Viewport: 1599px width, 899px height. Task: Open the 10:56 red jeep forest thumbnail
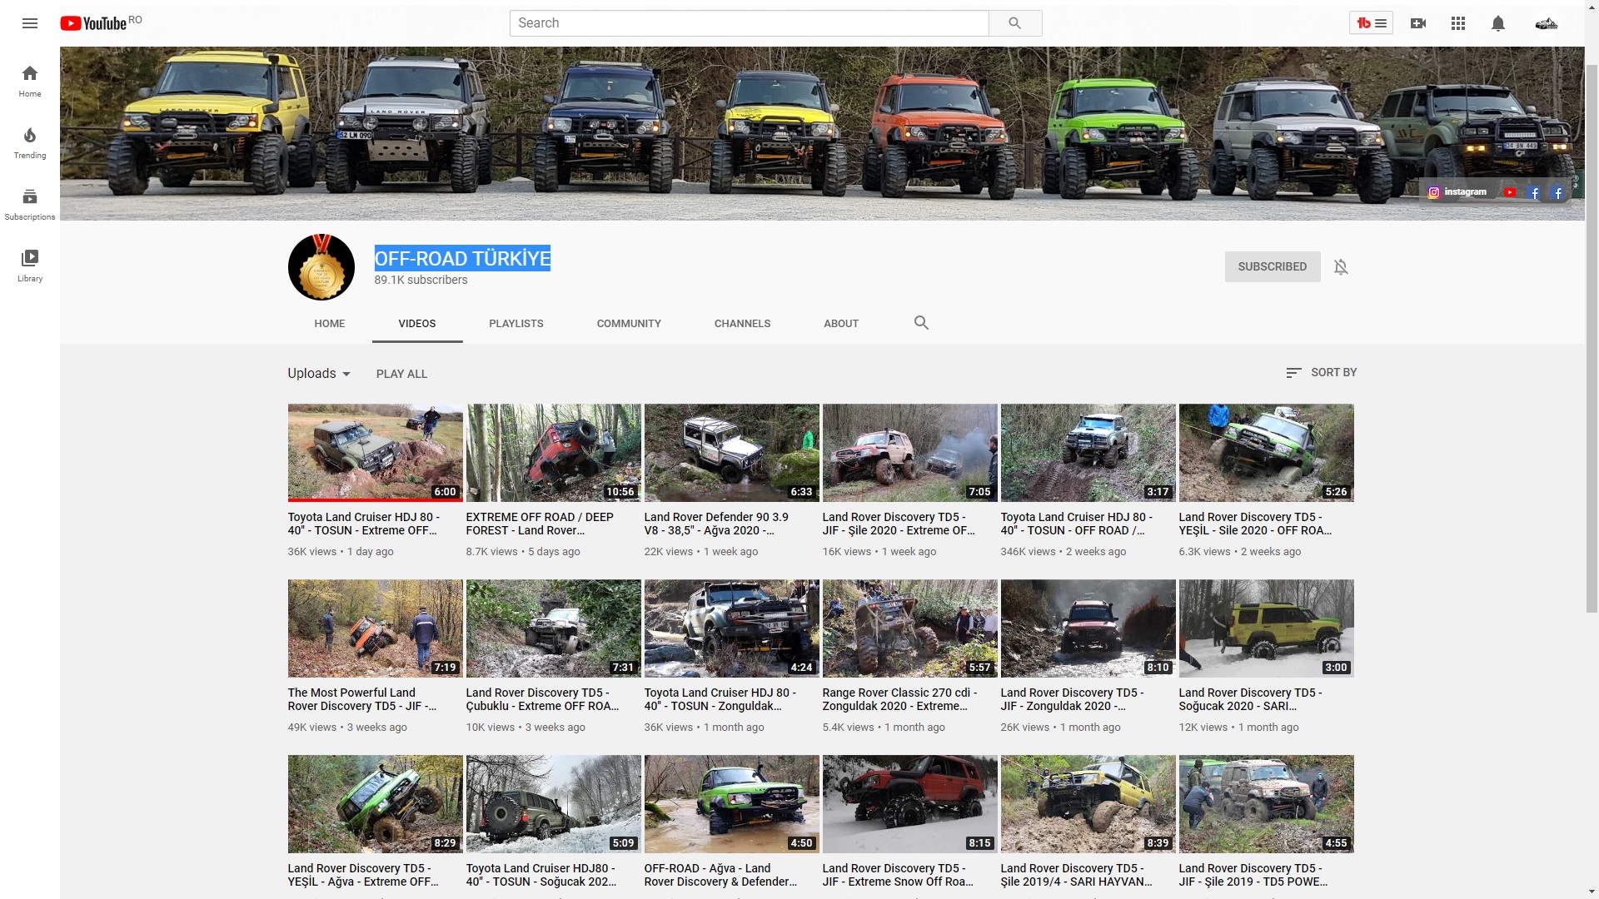[x=554, y=453]
